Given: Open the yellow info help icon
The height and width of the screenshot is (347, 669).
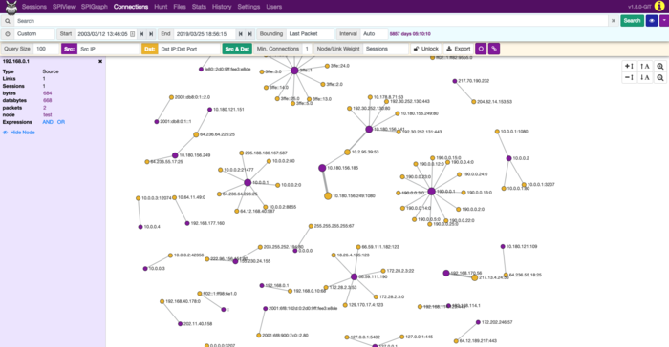Looking at the screenshot, I should tap(659, 6).
